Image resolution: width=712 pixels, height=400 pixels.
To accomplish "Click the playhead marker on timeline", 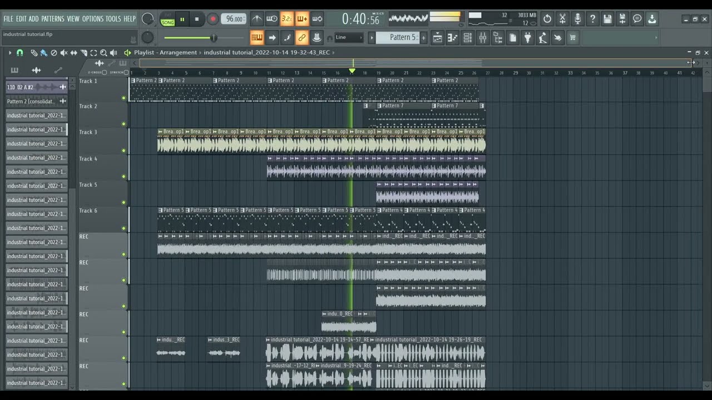I will 352,71.
